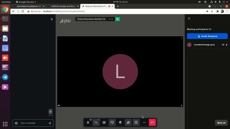Open the video editor dock icon
The image size is (230, 129).
click(5, 67)
